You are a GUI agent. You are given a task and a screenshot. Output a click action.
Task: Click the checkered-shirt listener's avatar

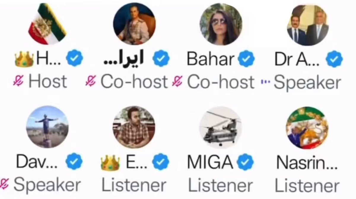pyautogui.click(x=134, y=128)
